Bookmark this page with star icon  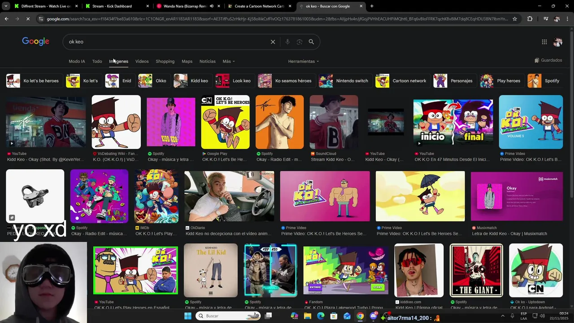pos(514,19)
